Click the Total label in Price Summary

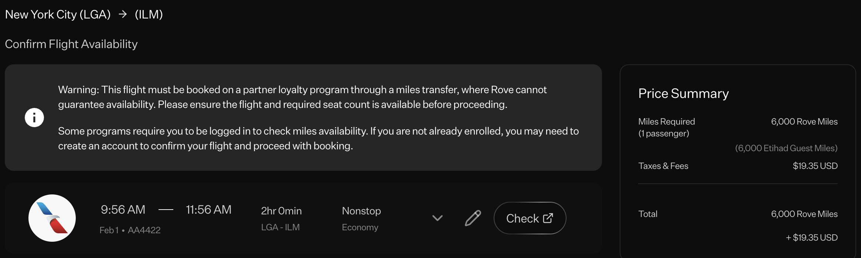[648, 214]
